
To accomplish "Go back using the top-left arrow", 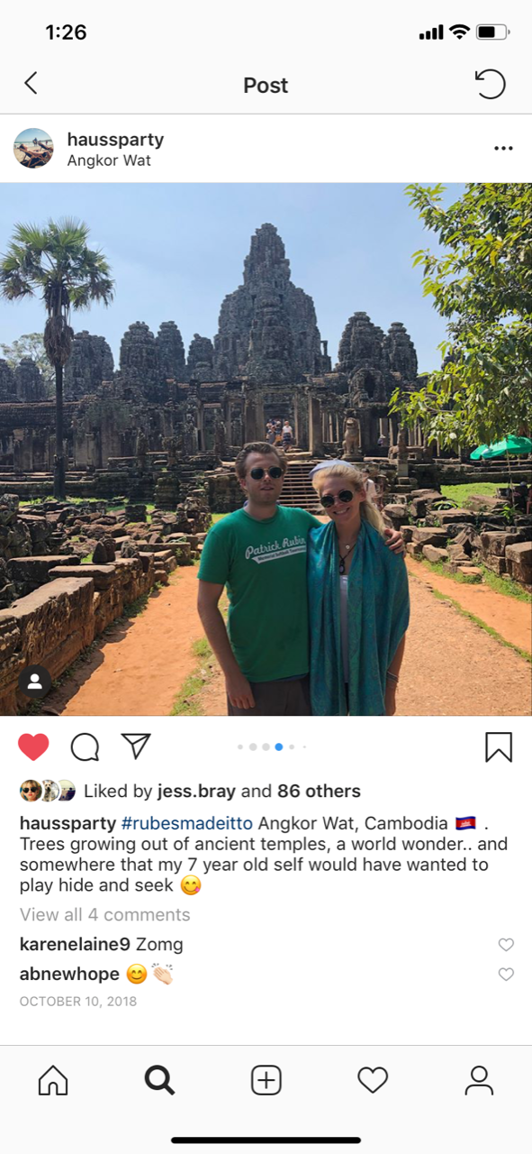I will coord(31,84).
